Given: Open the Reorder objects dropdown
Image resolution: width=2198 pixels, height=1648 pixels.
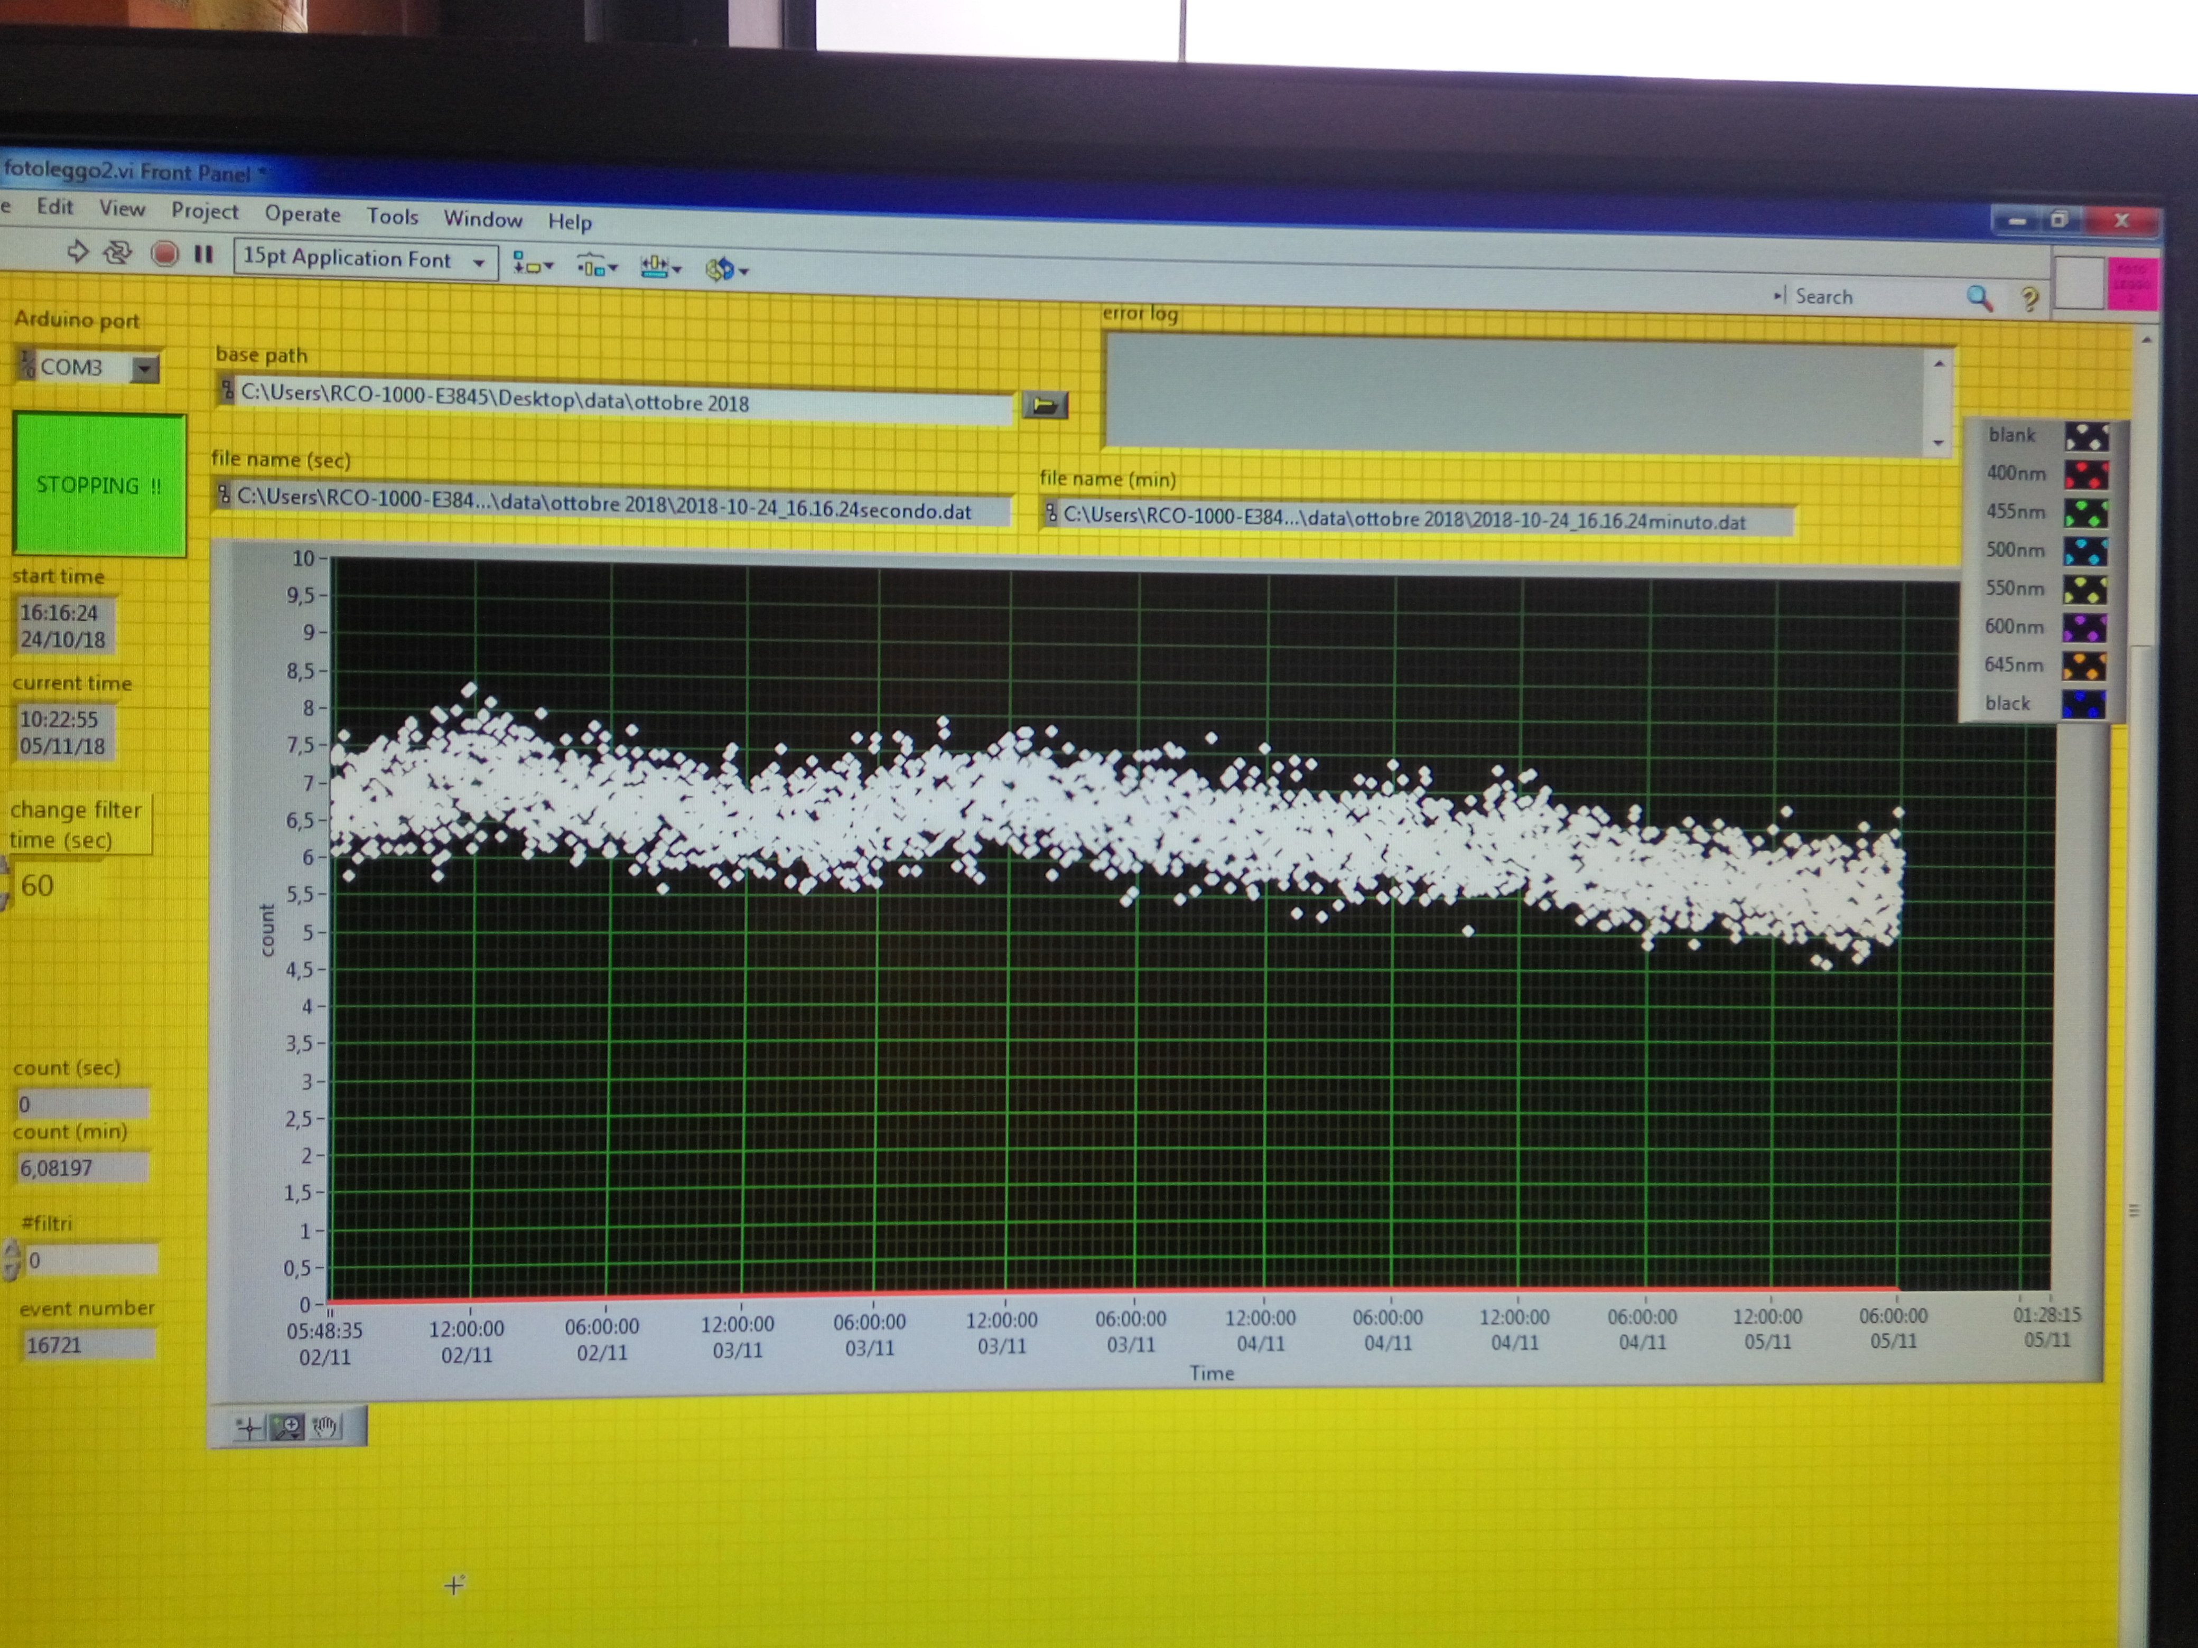Looking at the screenshot, I should [x=725, y=269].
